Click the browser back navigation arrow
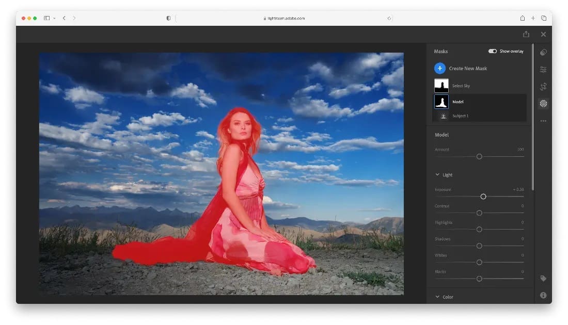Viewport: 568px width, 325px height. click(64, 18)
